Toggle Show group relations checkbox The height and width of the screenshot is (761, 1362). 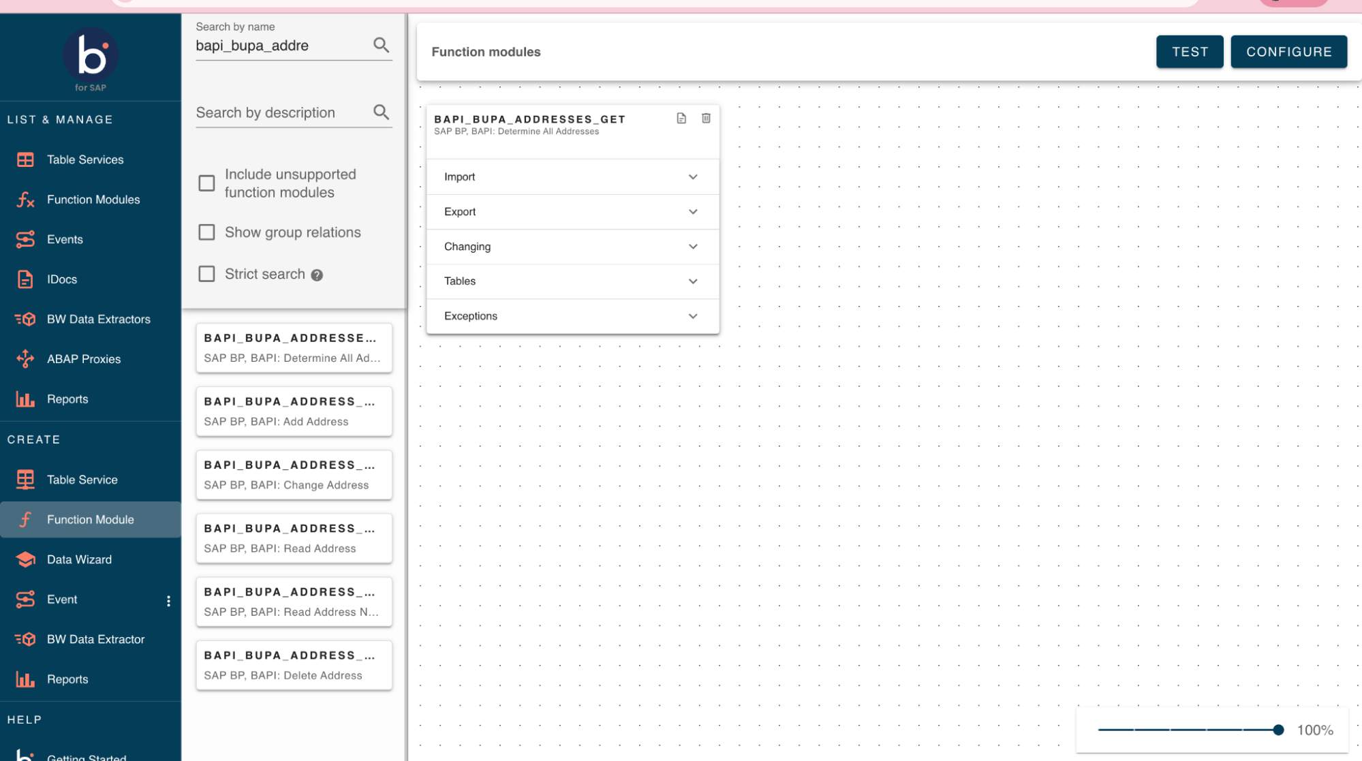pyautogui.click(x=206, y=232)
